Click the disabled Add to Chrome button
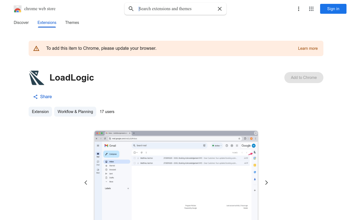The width and height of the screenshot is (352, 220). (304, 78)
